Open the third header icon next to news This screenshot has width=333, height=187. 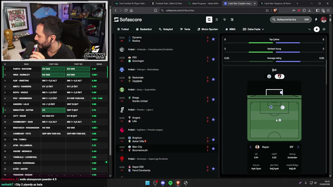pos(224,19)
